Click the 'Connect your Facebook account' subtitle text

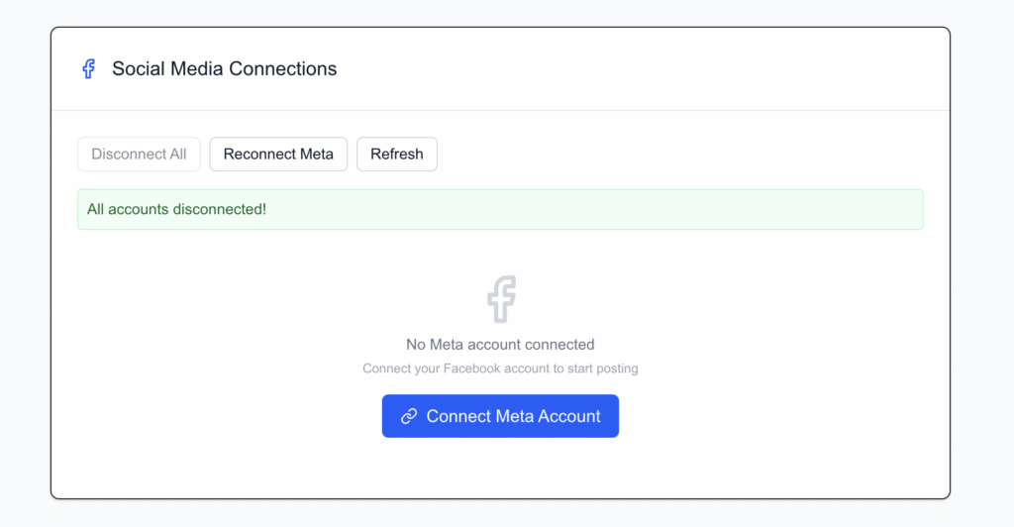click(x=500, y=369)
